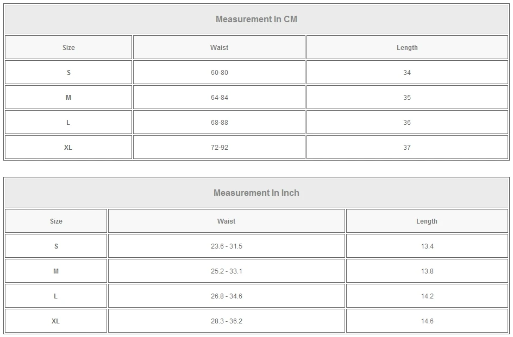
Task: Click the "Measurement In Inch" table header
Action: click(256, 193)
